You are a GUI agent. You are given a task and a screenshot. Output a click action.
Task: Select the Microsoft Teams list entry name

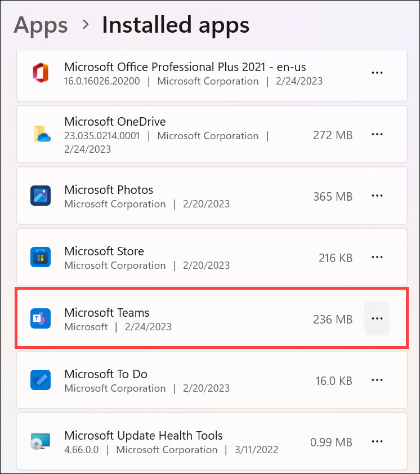[x=107, y=312]
